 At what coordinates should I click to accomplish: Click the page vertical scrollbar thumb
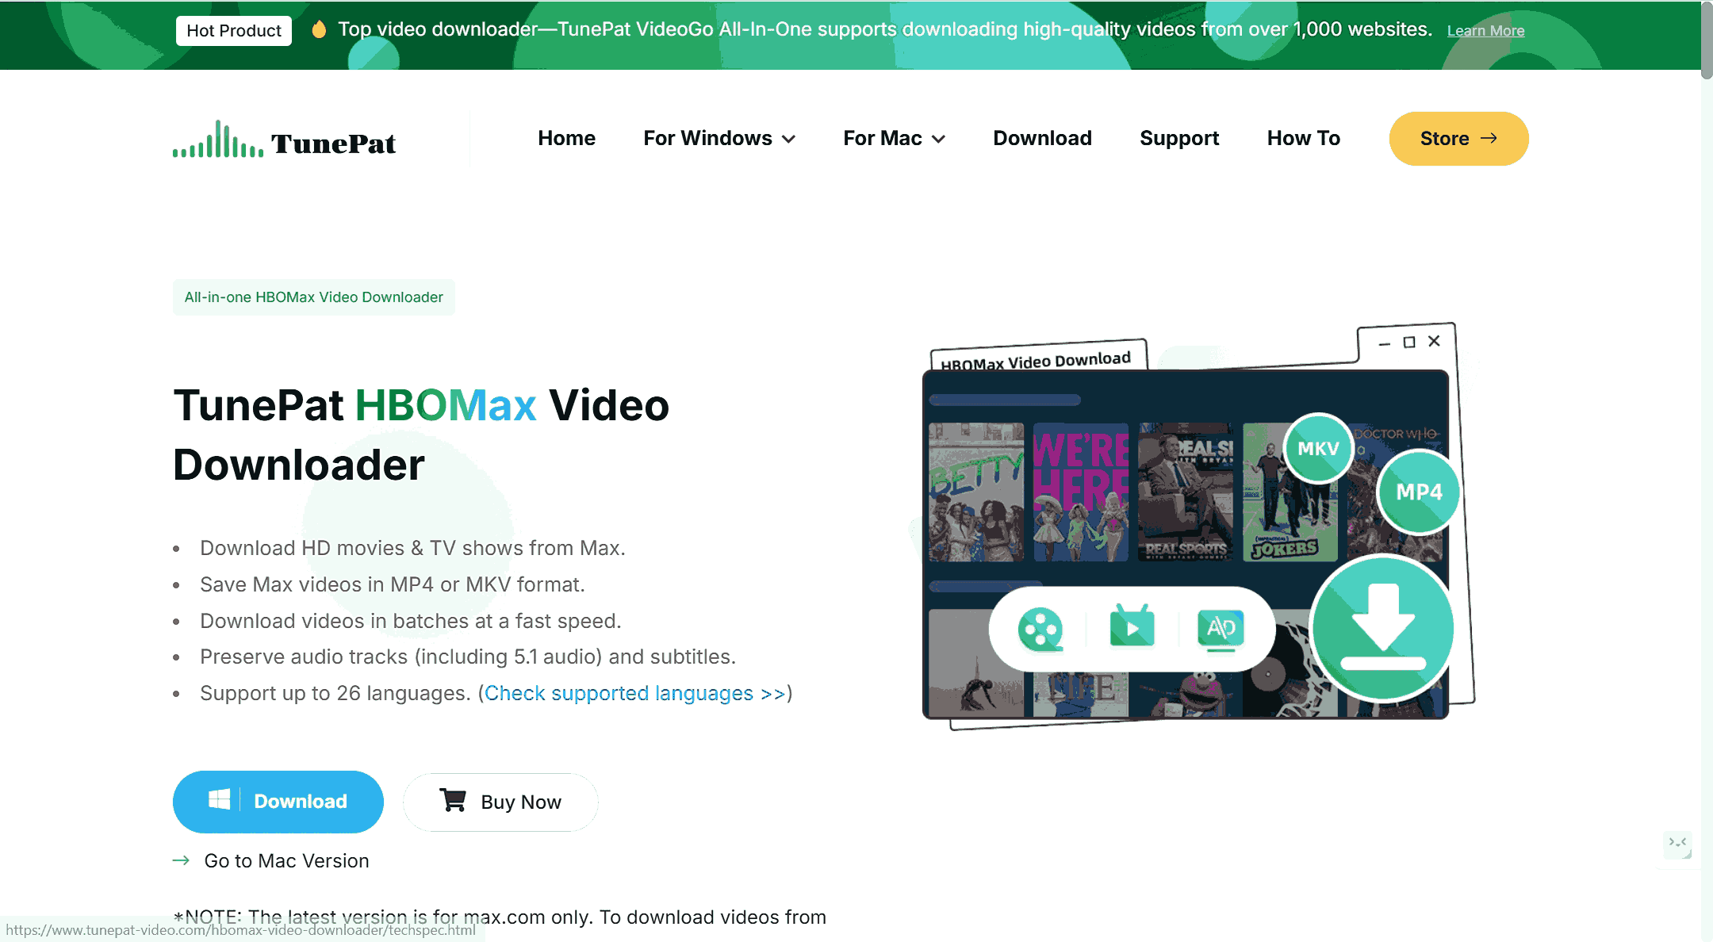click(1707, 40)
